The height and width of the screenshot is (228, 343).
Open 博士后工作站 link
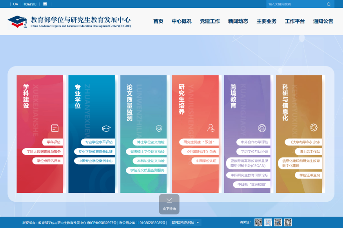309,151
